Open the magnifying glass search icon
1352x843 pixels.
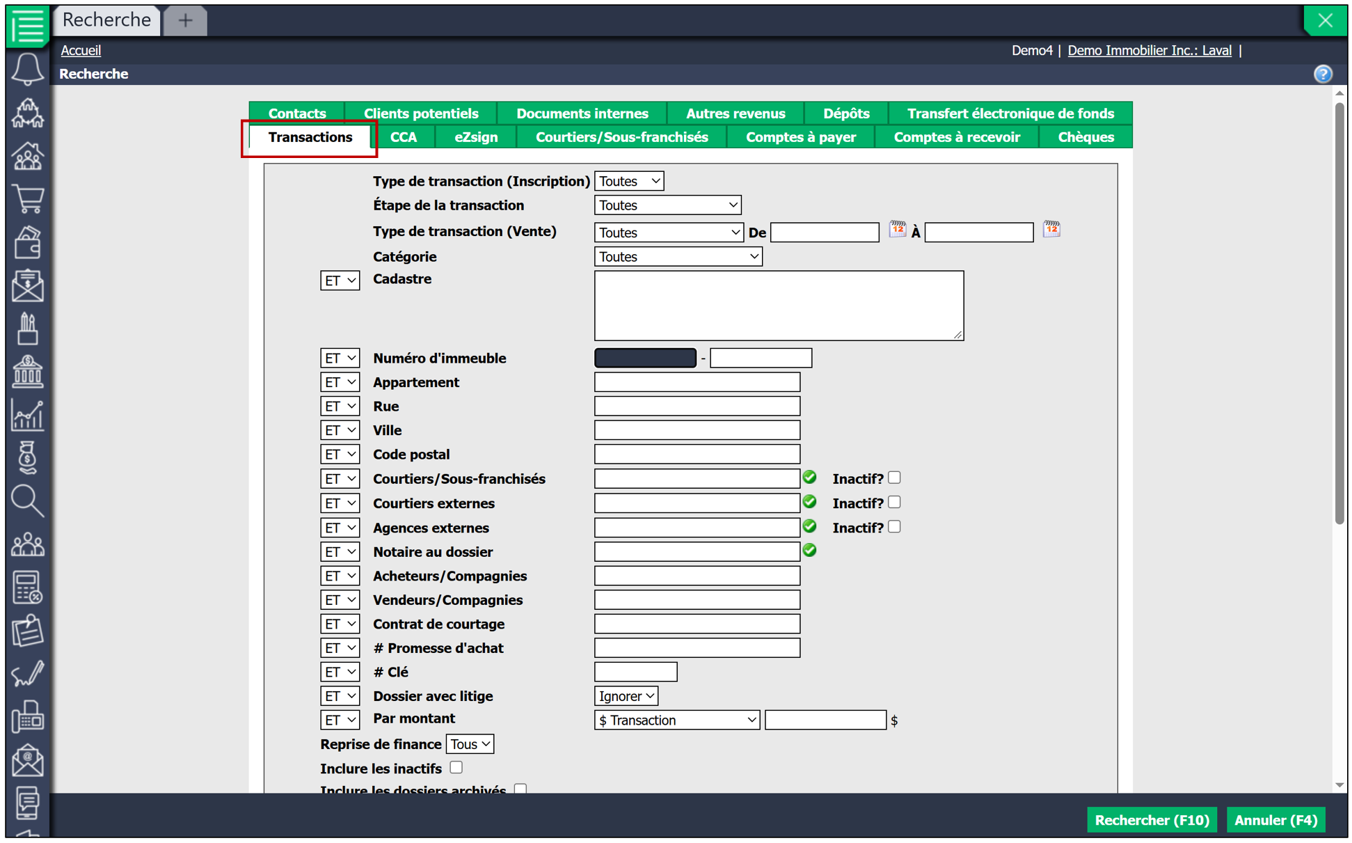click(27, 501)
